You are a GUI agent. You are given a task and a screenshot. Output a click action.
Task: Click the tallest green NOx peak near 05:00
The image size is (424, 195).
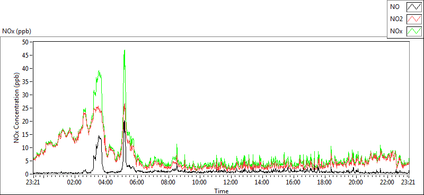[125, 50]
